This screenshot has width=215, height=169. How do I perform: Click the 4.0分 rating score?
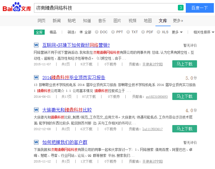pos(191,110)
